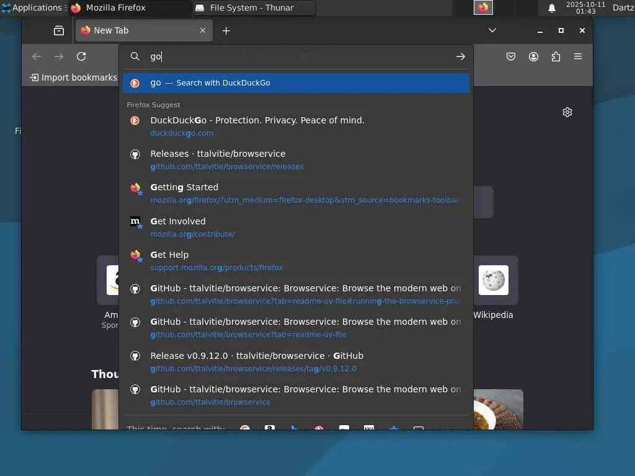Click the Back navigation arrow
The height and width of the screenshot is (476, 635).
(37, 56)
